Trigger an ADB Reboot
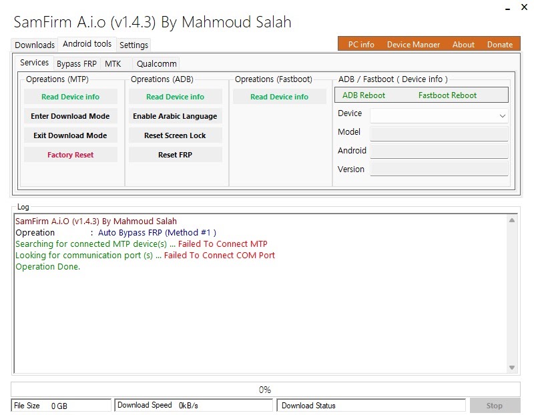This screenshot has height=415, width=534. tap(365, 94)
